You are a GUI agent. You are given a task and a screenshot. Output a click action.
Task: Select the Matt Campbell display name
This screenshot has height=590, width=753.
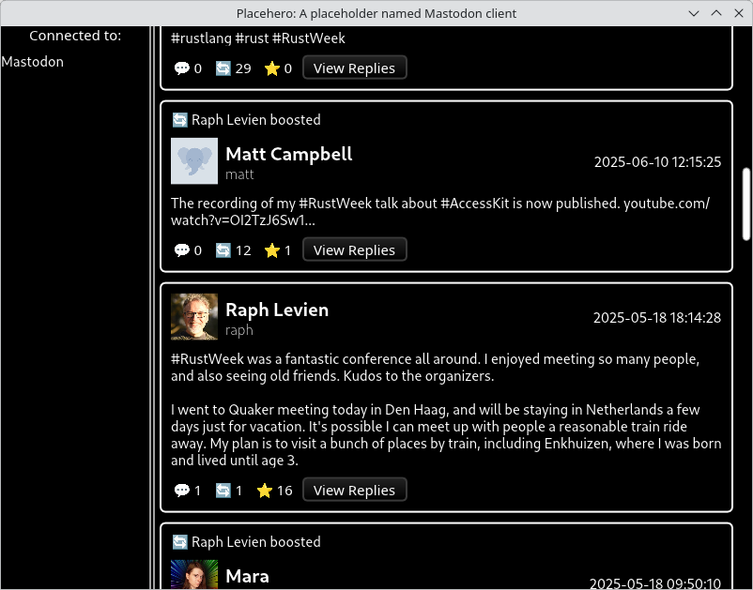click(289, 154)
